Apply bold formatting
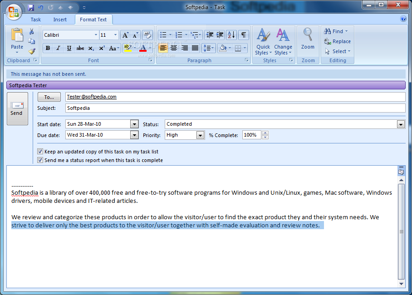The width and height of the screenshot is (412, 295). pos(48,48)
